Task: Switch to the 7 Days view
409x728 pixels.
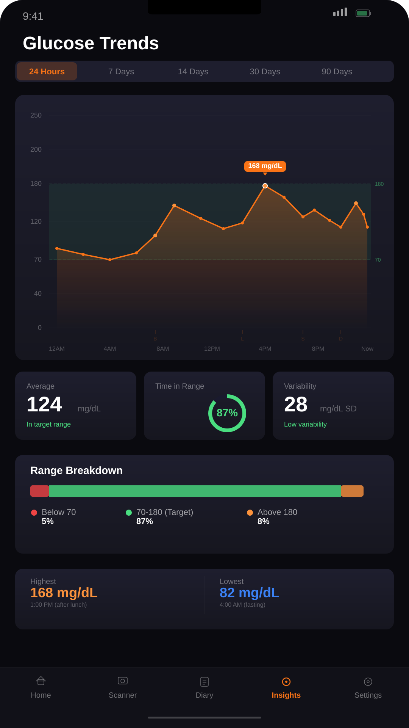Action: (x=121, y=71)
